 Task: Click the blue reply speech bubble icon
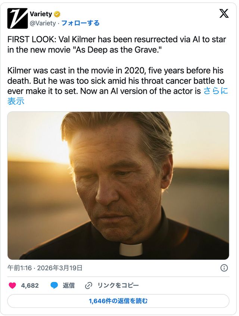coord(54,285)
